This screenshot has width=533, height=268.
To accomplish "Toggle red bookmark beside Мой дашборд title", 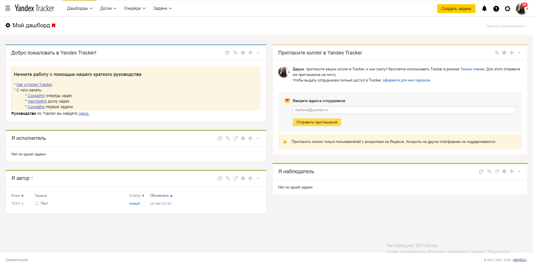I will click(x=54, y=26).
